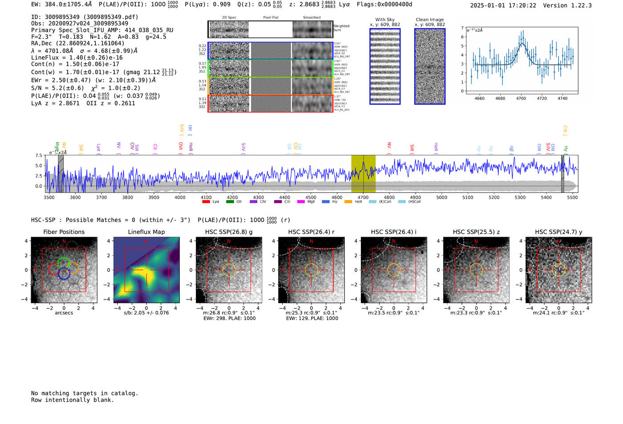The height and width of the screenshot is (424, 623).
Task: Click the 'HSC-SSP : Possible Matches = 0' text
Action: [111, 220]
